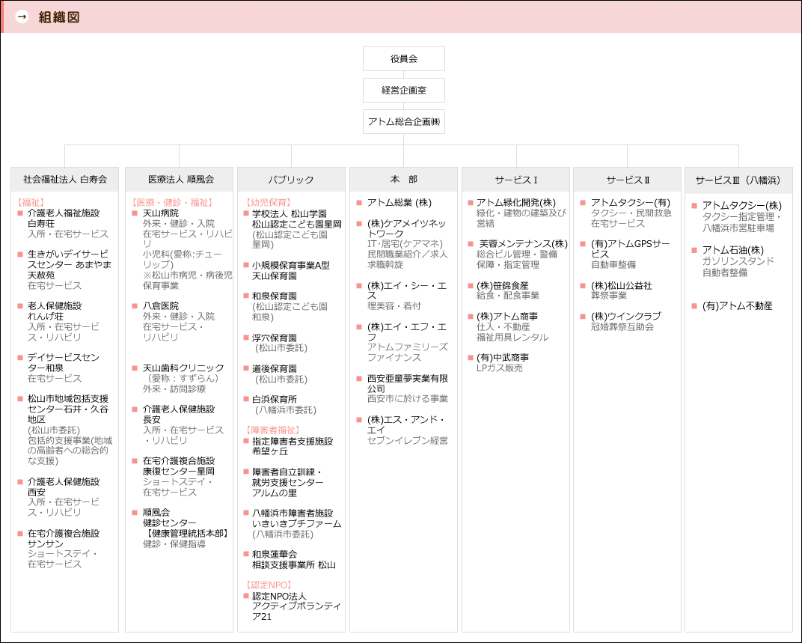Click 芙蓉メンテナンス(株) entry
Screen dimensions: 802x643
click(x=523, y=244)
